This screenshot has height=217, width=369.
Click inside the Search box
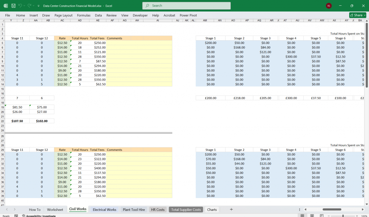[186, 6]
